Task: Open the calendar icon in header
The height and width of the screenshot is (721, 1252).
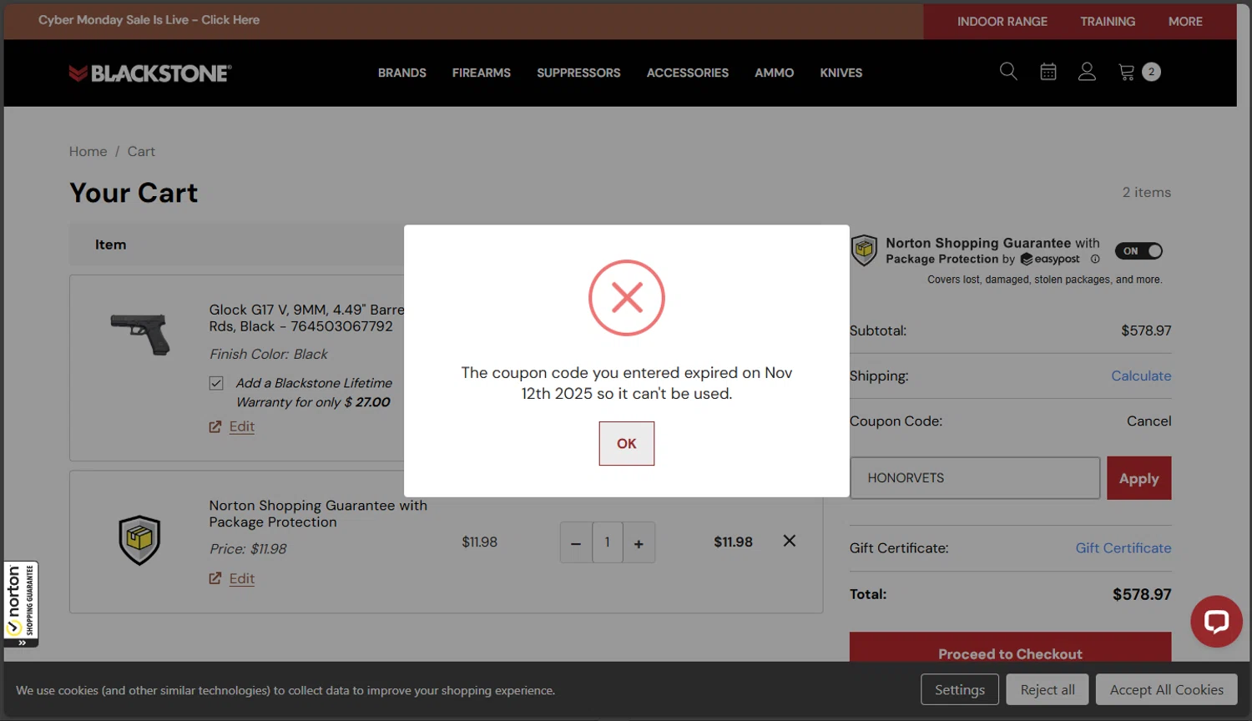Action: point(1048,73)
